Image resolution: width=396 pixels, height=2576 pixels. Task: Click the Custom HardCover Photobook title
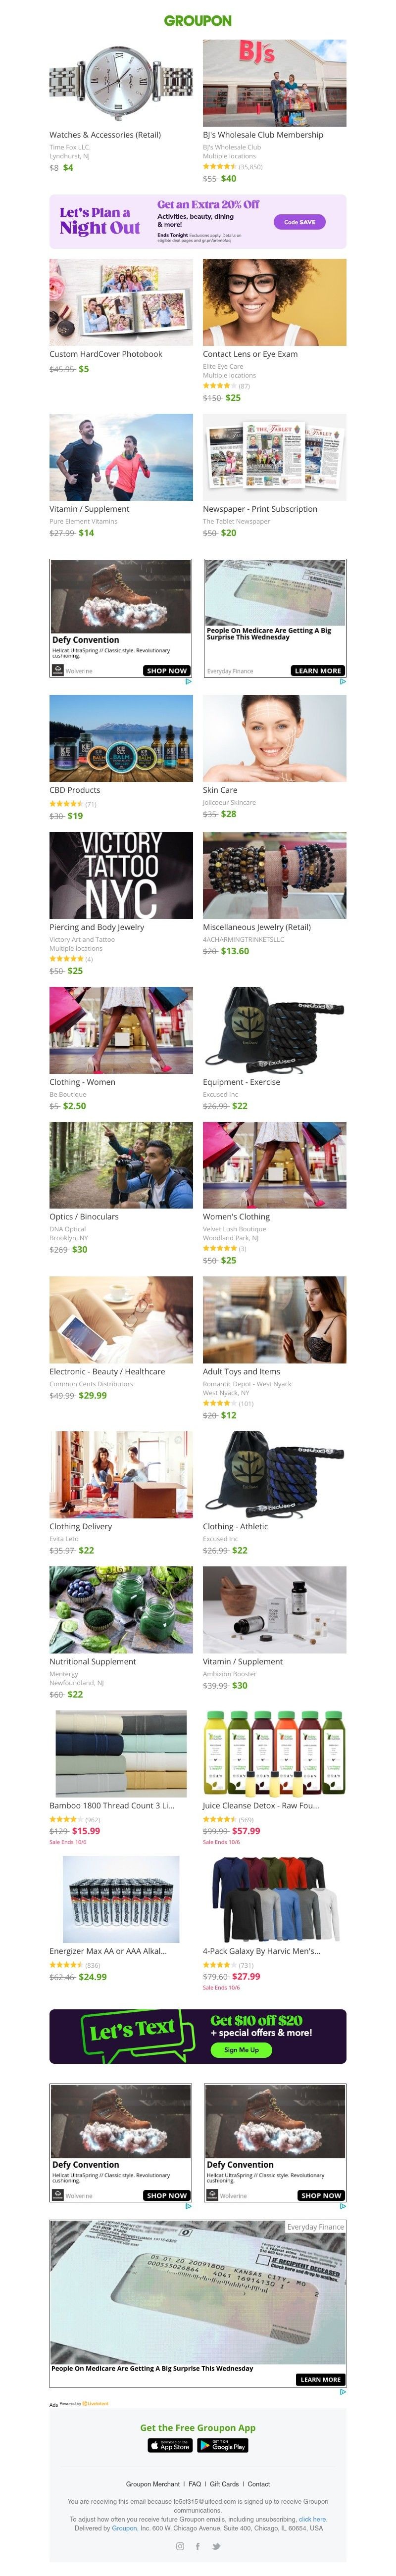[x=106, y=354]
